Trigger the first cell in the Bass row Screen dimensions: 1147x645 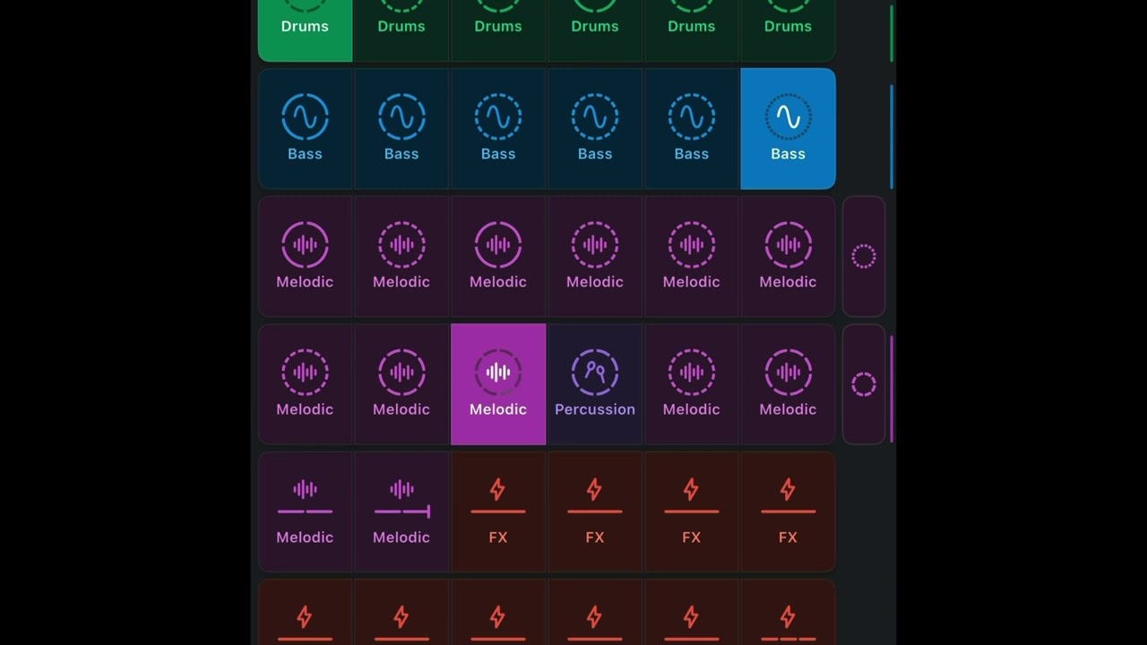pos(305,129)
